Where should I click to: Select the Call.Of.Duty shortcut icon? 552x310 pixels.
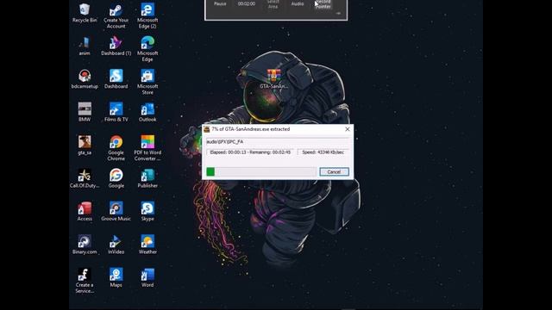coord(85,178)
